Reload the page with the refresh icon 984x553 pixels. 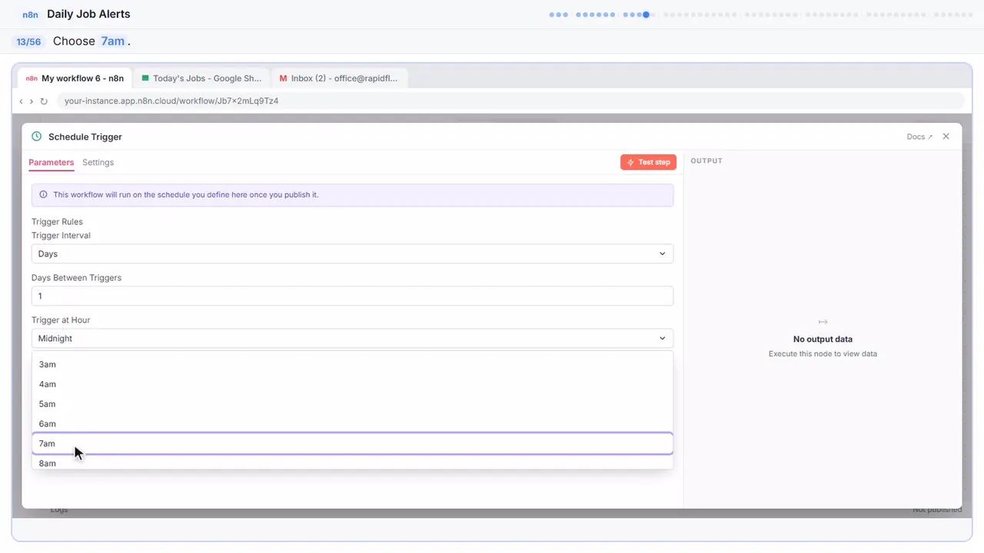coord(44,101)
